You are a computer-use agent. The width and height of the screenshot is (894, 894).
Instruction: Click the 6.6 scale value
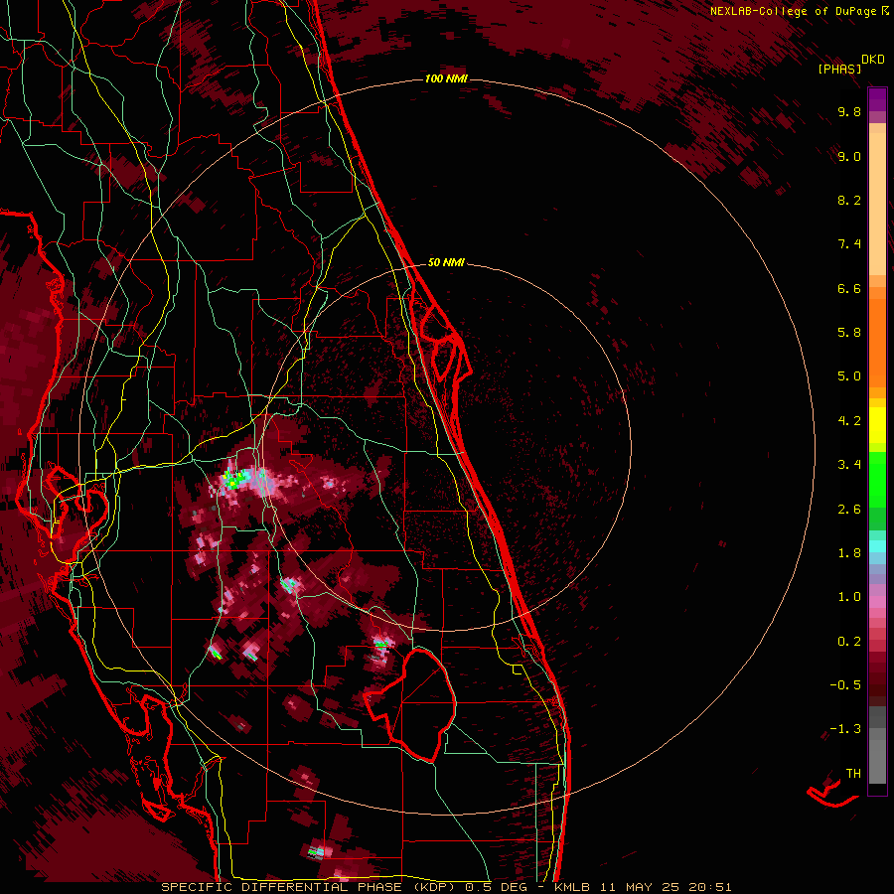[849, 288]
